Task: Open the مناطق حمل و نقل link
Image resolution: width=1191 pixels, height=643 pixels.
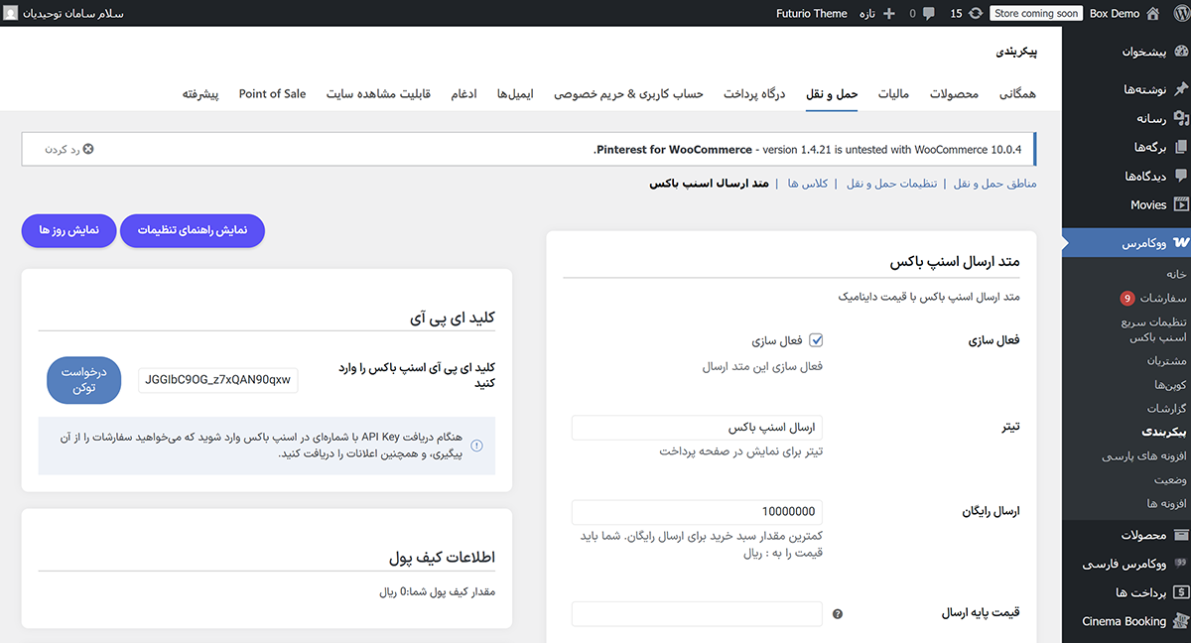Action: pyautogui.click(x=995, y=184)
